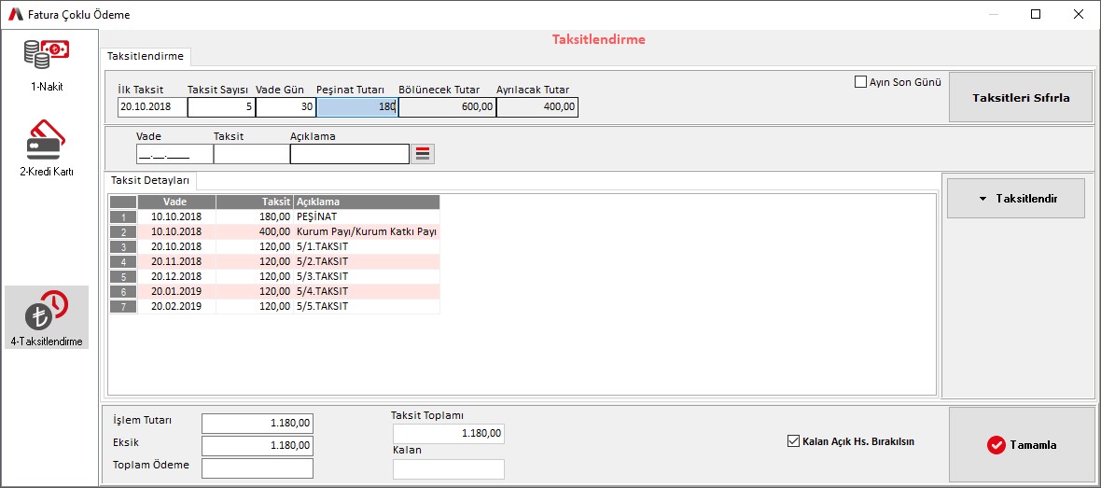This screenshot has height=488, width=1101.
Task: Expand the Taksitlendir dropdown button
Action: pyautogui.click(x=1015, y=199)
